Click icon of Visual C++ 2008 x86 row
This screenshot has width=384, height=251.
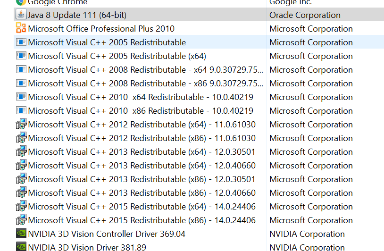coord(21,83)
